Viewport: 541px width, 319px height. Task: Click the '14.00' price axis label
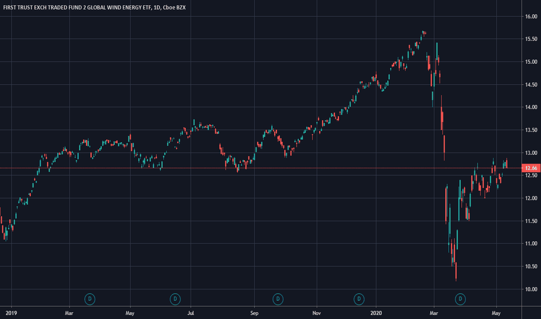tap(531, 107)
